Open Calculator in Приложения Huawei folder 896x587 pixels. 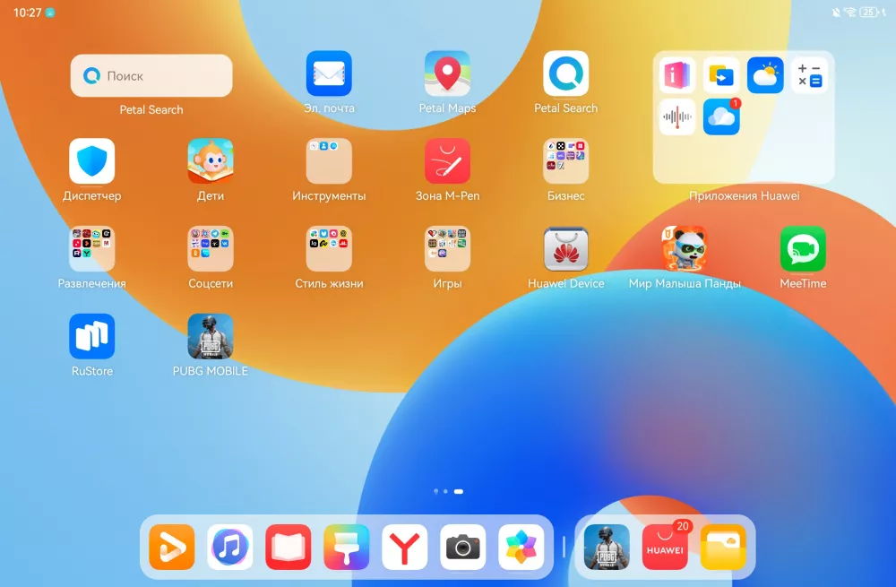(809, 75)
